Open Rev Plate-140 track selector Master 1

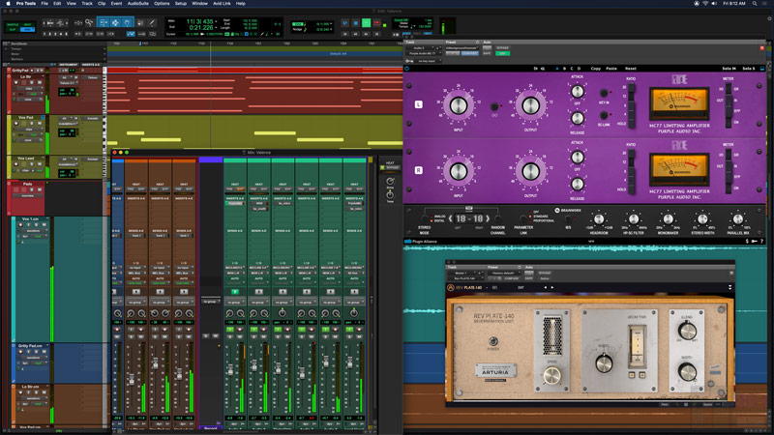pos(463,274)
